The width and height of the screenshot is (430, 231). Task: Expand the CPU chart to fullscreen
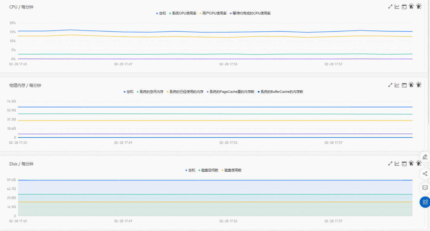390,7
